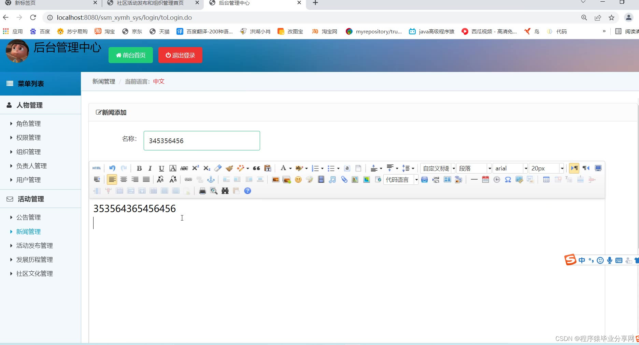Click the 前台首页 button
Image resolution: width=639 pixels, height=345 pixels.
pyautogui.click(x=131, y=55)
